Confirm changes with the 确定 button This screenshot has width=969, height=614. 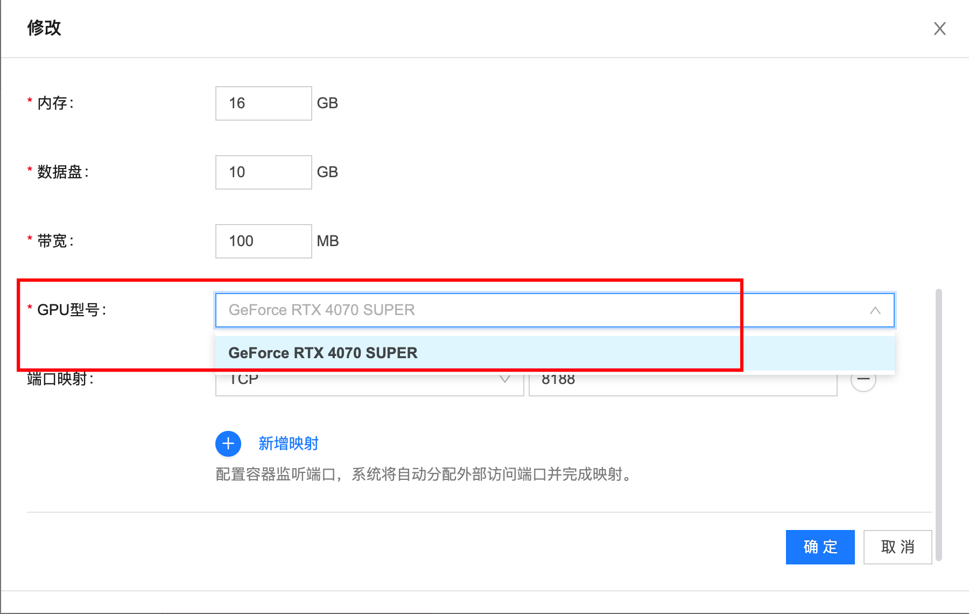click(x=820, y=547)
